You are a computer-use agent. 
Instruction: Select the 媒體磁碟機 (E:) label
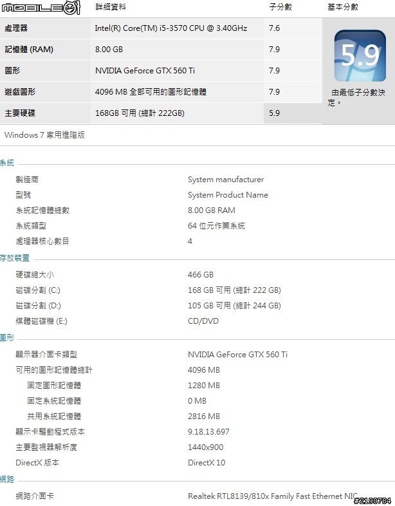click(x=42, y=321)
